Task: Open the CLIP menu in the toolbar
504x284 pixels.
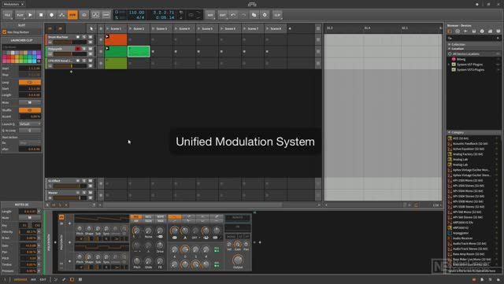Action: [277, 15]
